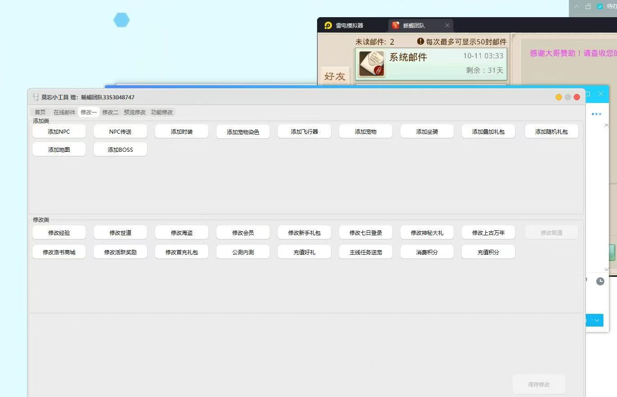The height and width of the screenshot is (397, 617).
Task: Toggle the 待办 checkbox
Action: 600,6
